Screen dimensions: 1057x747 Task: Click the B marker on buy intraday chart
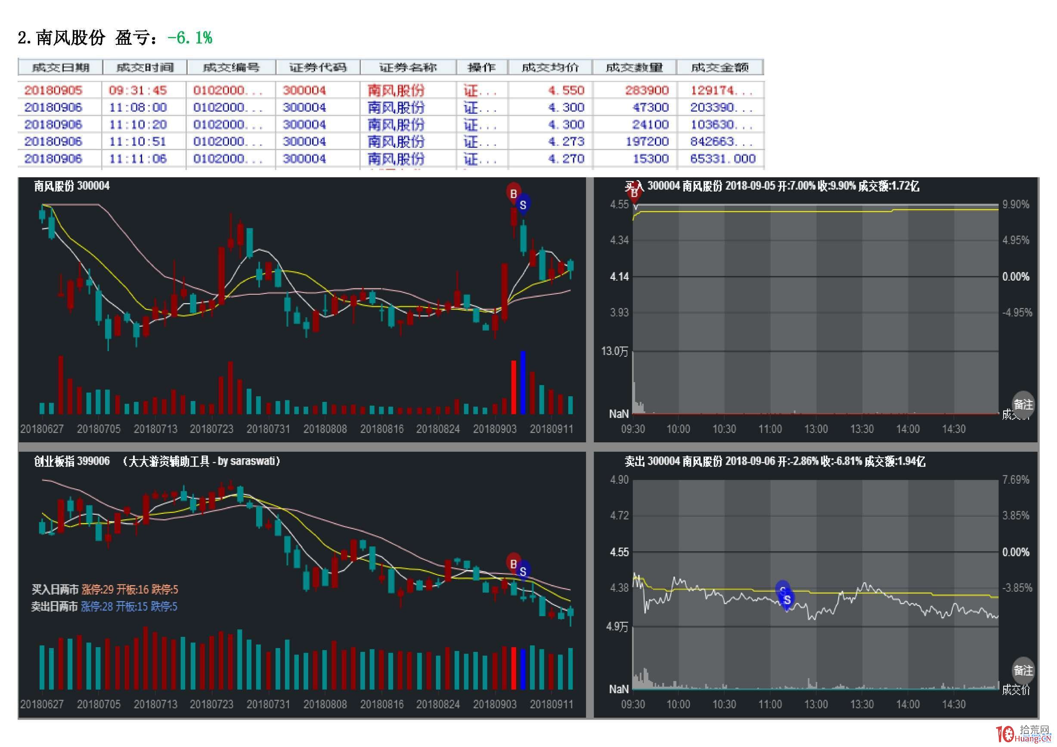pos(634,194)
